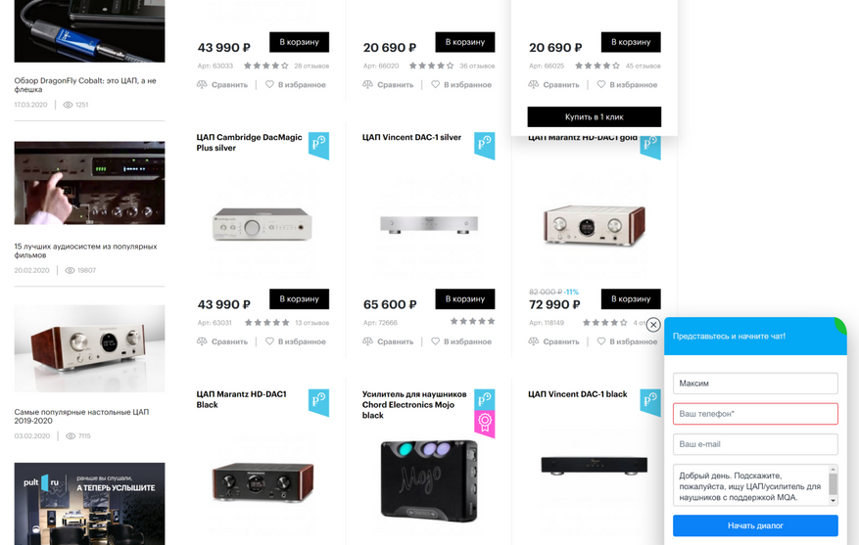The height and width of the screenshot is (545, 859).
Task: Click the bonus badge on Vincent DAC-1 silver
Action: [484, 146]
